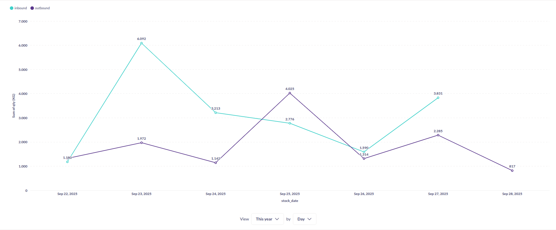The width and height of the screenshot is (556, 230).
Task: Click the inbound 1.590 point on Sep 26
Action: (x=364, y=152)
